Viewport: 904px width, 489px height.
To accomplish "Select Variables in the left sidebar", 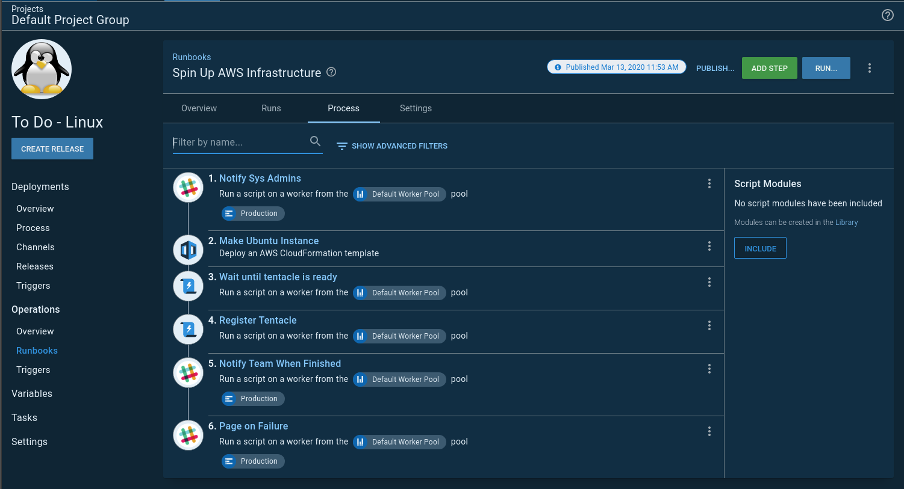I will (x=32, y=393).
